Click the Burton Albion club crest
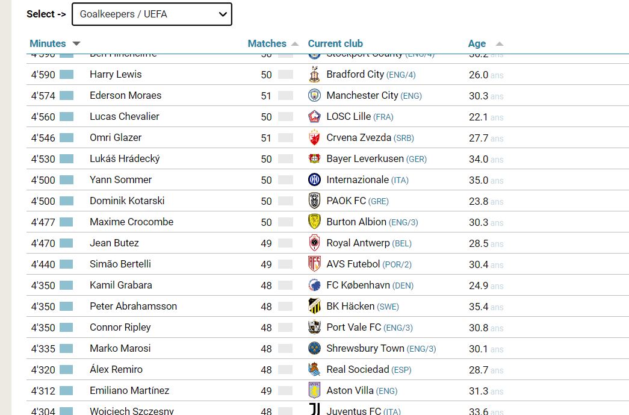This screenshot has height=415, width=629. 314,222
